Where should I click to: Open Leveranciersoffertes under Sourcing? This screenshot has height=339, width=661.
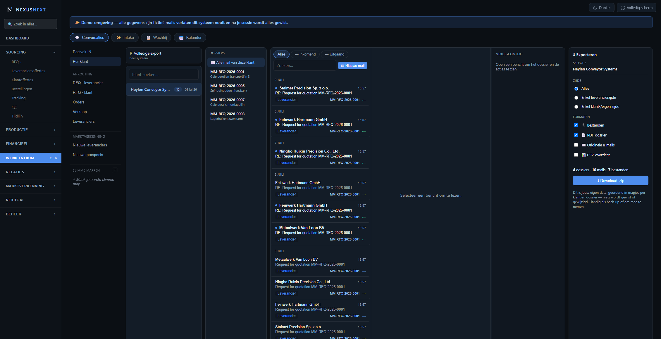tap(28, 71)
